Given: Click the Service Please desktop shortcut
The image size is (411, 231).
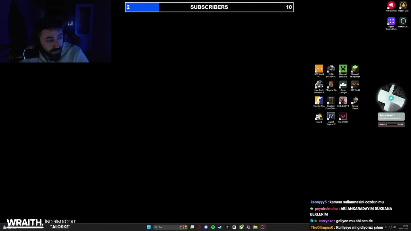Looking at the screenshot, I should 355,103.
